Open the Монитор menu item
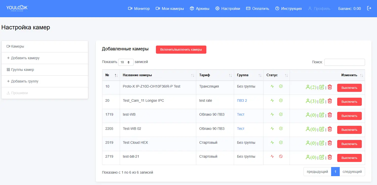Image resolution: width=377 pixels, height=185 pixels. point(139,9)
